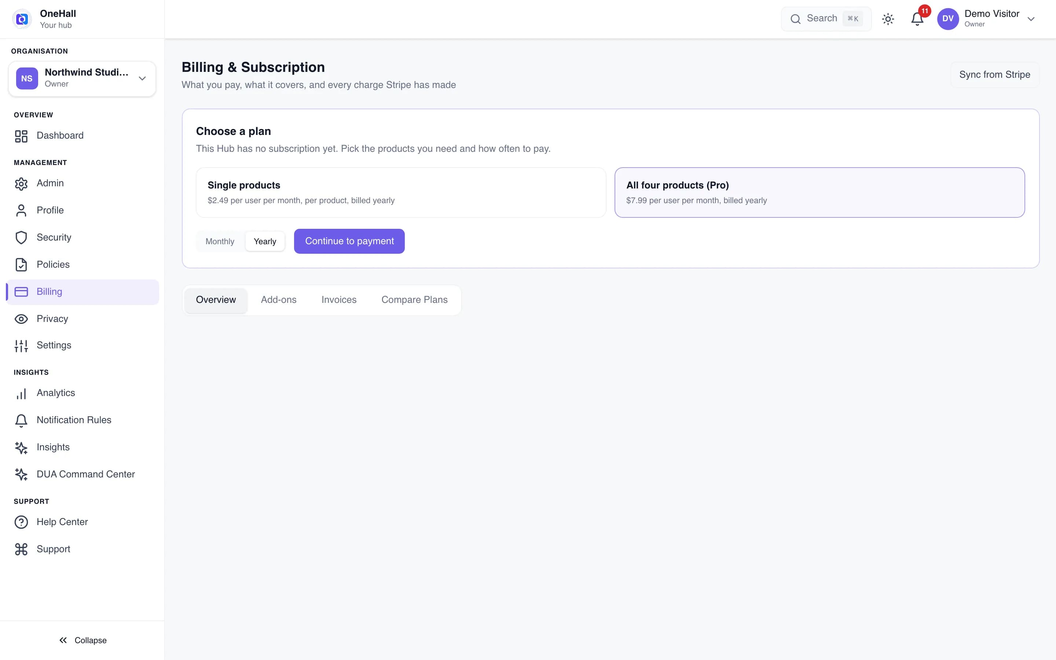Select the Profile person icon

click(x=21, y=210)
